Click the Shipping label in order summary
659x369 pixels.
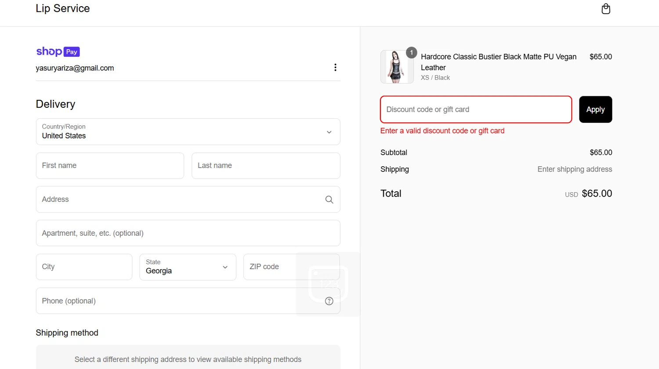(x=395, y=169)
